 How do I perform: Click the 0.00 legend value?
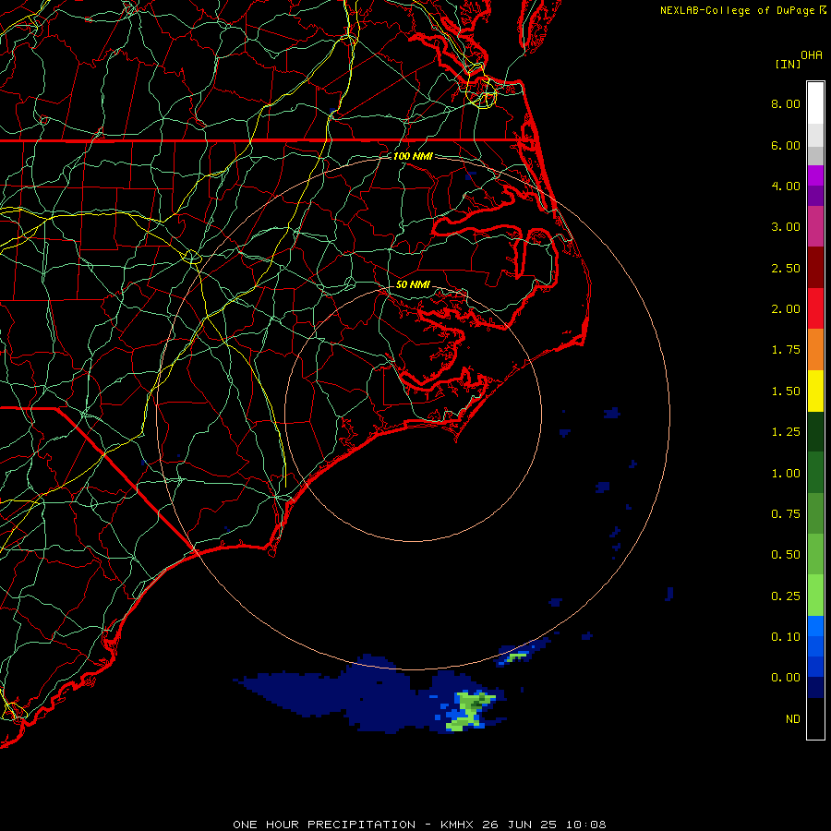pos(786,678)
